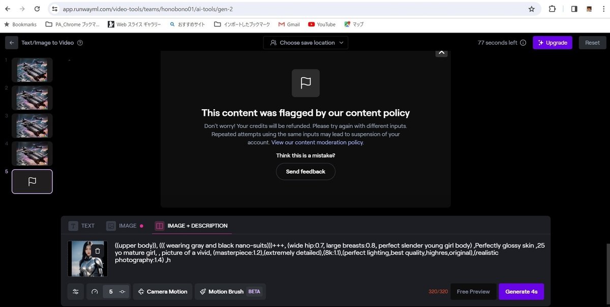Open Chrome extensions puzzle icon
This screenshot has width=610, height=307.
(x=552, y=9)
